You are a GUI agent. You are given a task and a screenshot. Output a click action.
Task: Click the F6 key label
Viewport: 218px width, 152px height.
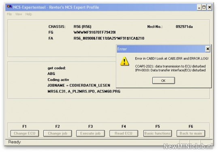click(191, 126)
